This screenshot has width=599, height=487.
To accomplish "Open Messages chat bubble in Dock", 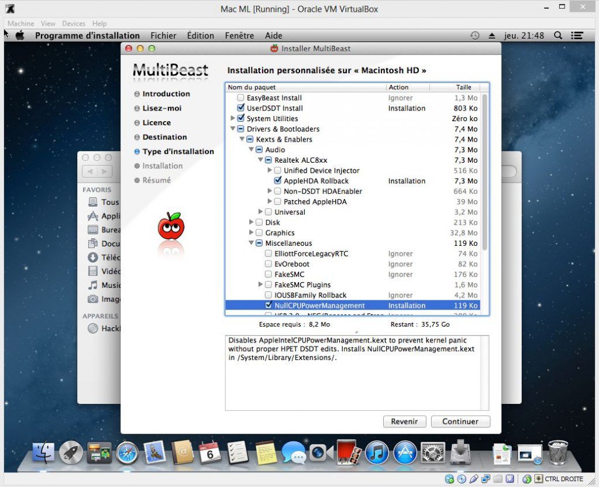I will (294, 454).
